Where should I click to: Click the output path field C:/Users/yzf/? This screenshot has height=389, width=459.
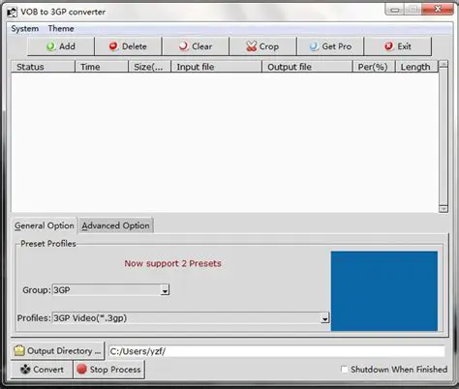point(277,351)
